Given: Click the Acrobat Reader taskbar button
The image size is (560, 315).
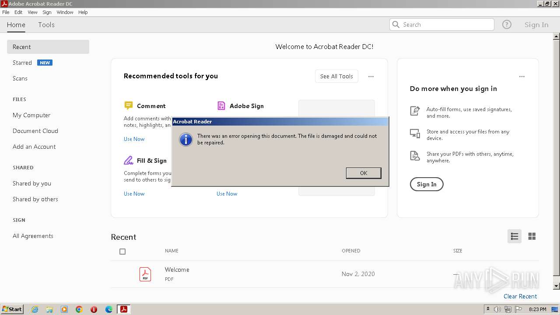Looking at the screenshot, I should click(124, 309).
